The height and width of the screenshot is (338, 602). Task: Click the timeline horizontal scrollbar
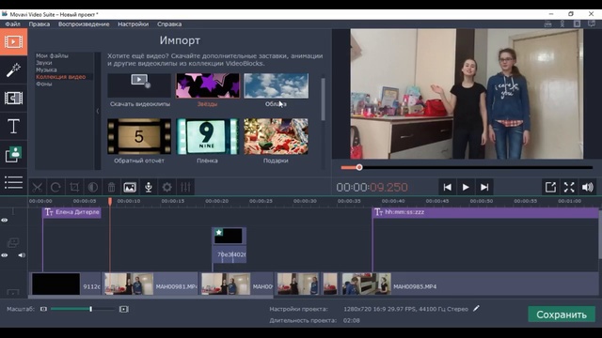click(150, 297)
